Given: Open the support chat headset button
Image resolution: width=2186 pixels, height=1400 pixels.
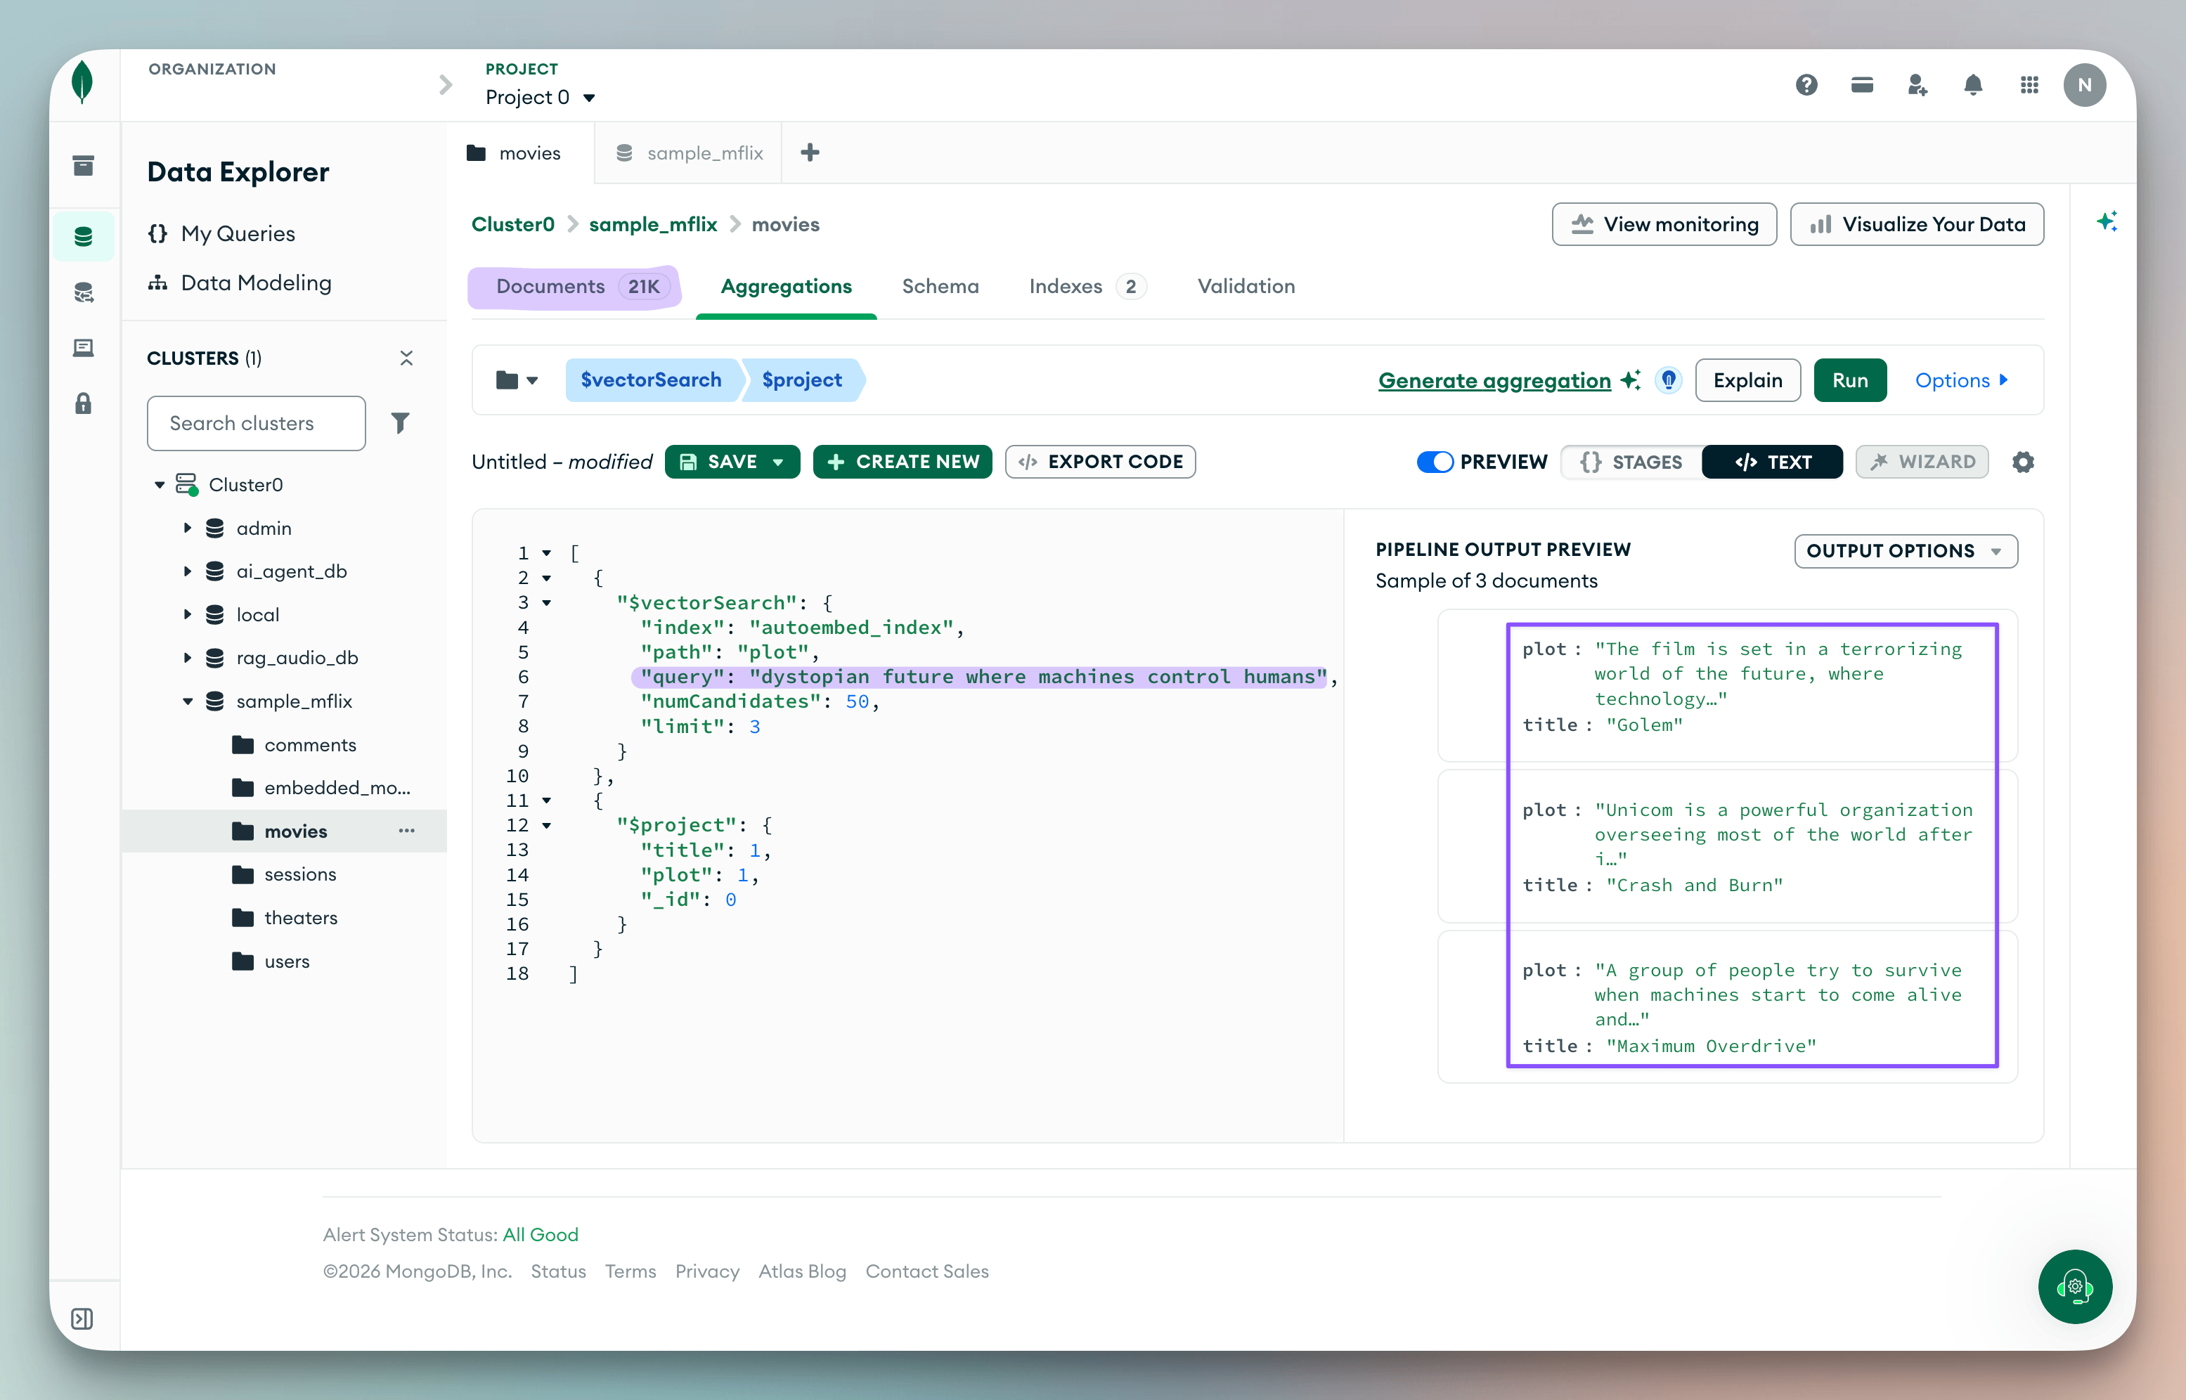Looking at the screenshot, I should click(x=2074, y=1286).
